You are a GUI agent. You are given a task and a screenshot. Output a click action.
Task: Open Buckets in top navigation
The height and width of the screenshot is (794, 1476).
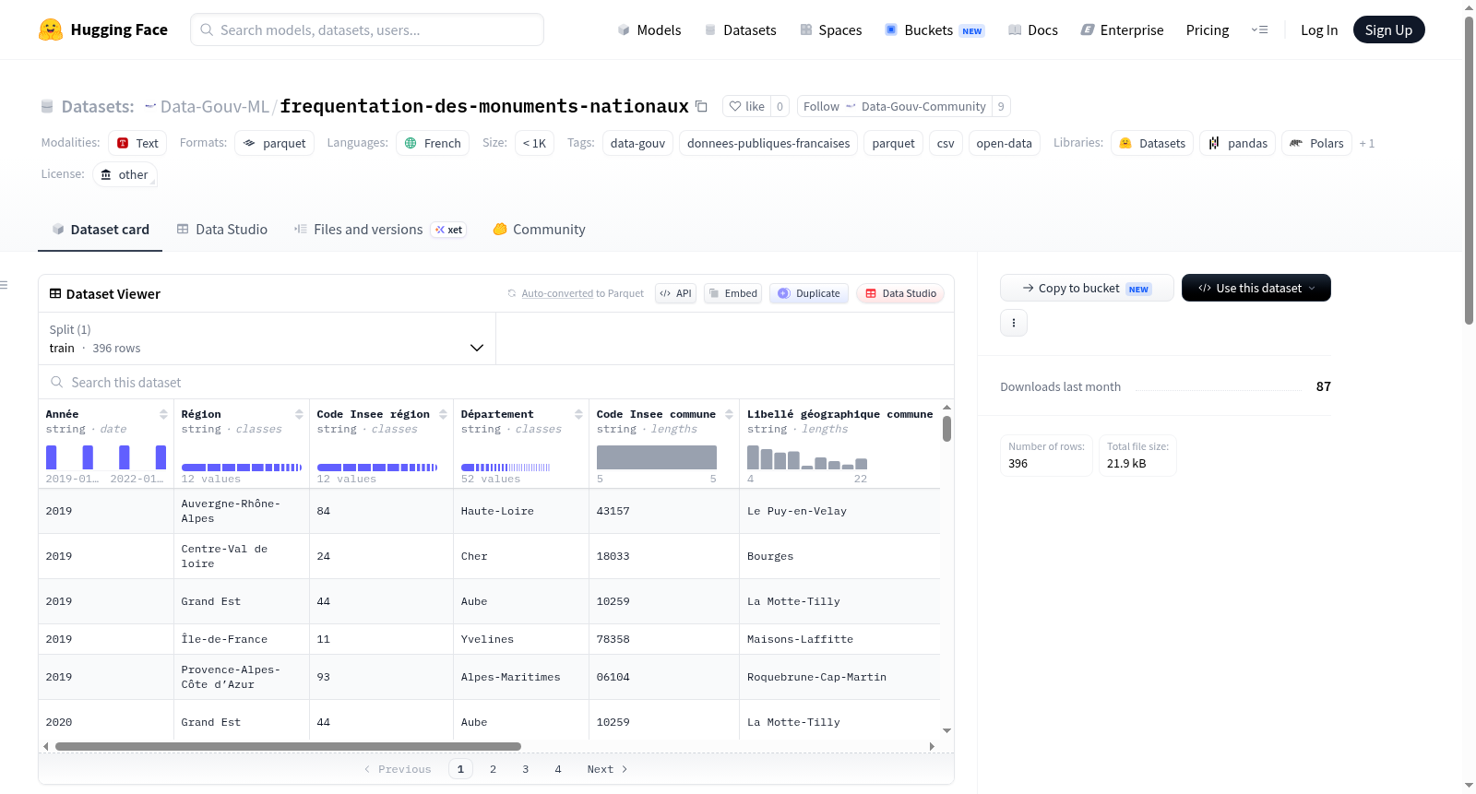(x=934, y=30)
